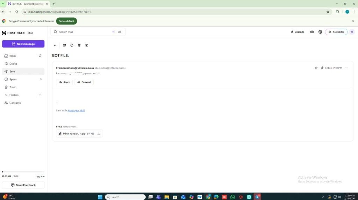The image size is (358, 200).
Task: Open Chrome three-dot menu
Action: tap(354, 12)
